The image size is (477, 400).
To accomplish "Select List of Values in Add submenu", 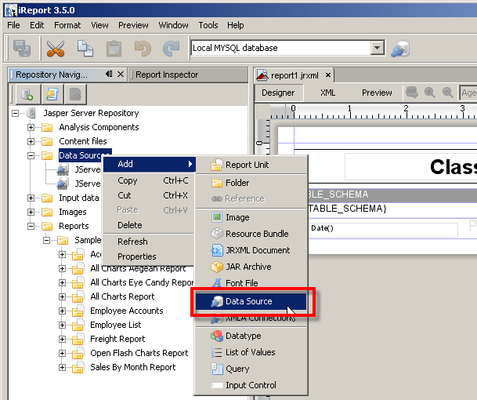I will coord(251,352).
